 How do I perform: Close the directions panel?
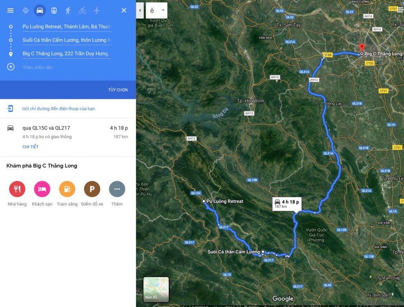coord(123,10)
